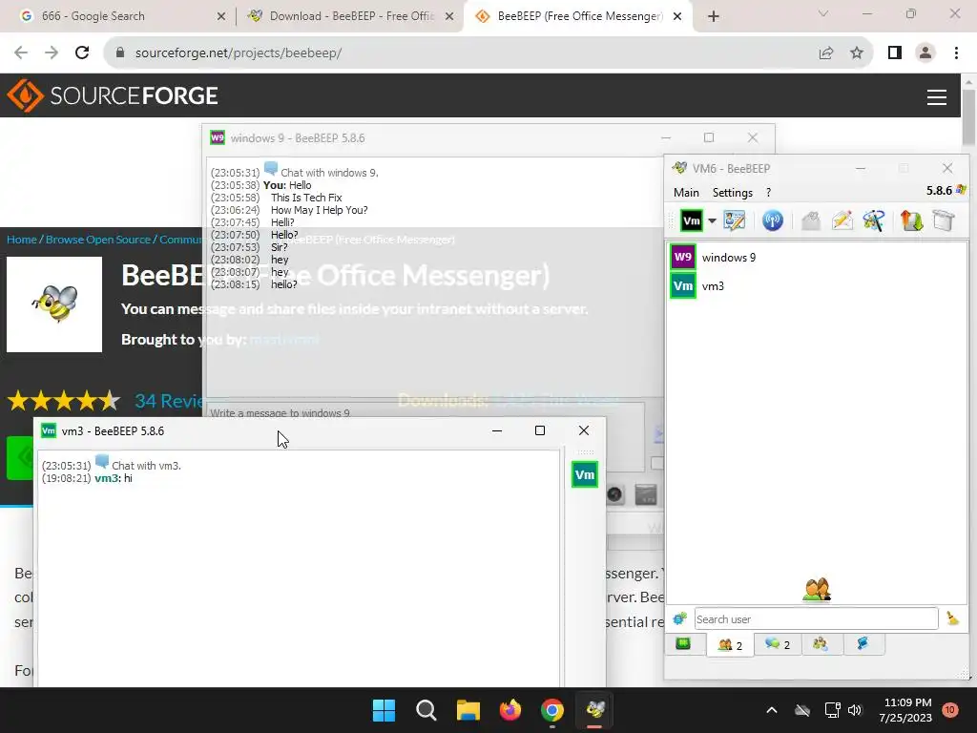Open the Settings menu in BeeBEEP
This screenshot has height=733, width=977.
point(732,193)
